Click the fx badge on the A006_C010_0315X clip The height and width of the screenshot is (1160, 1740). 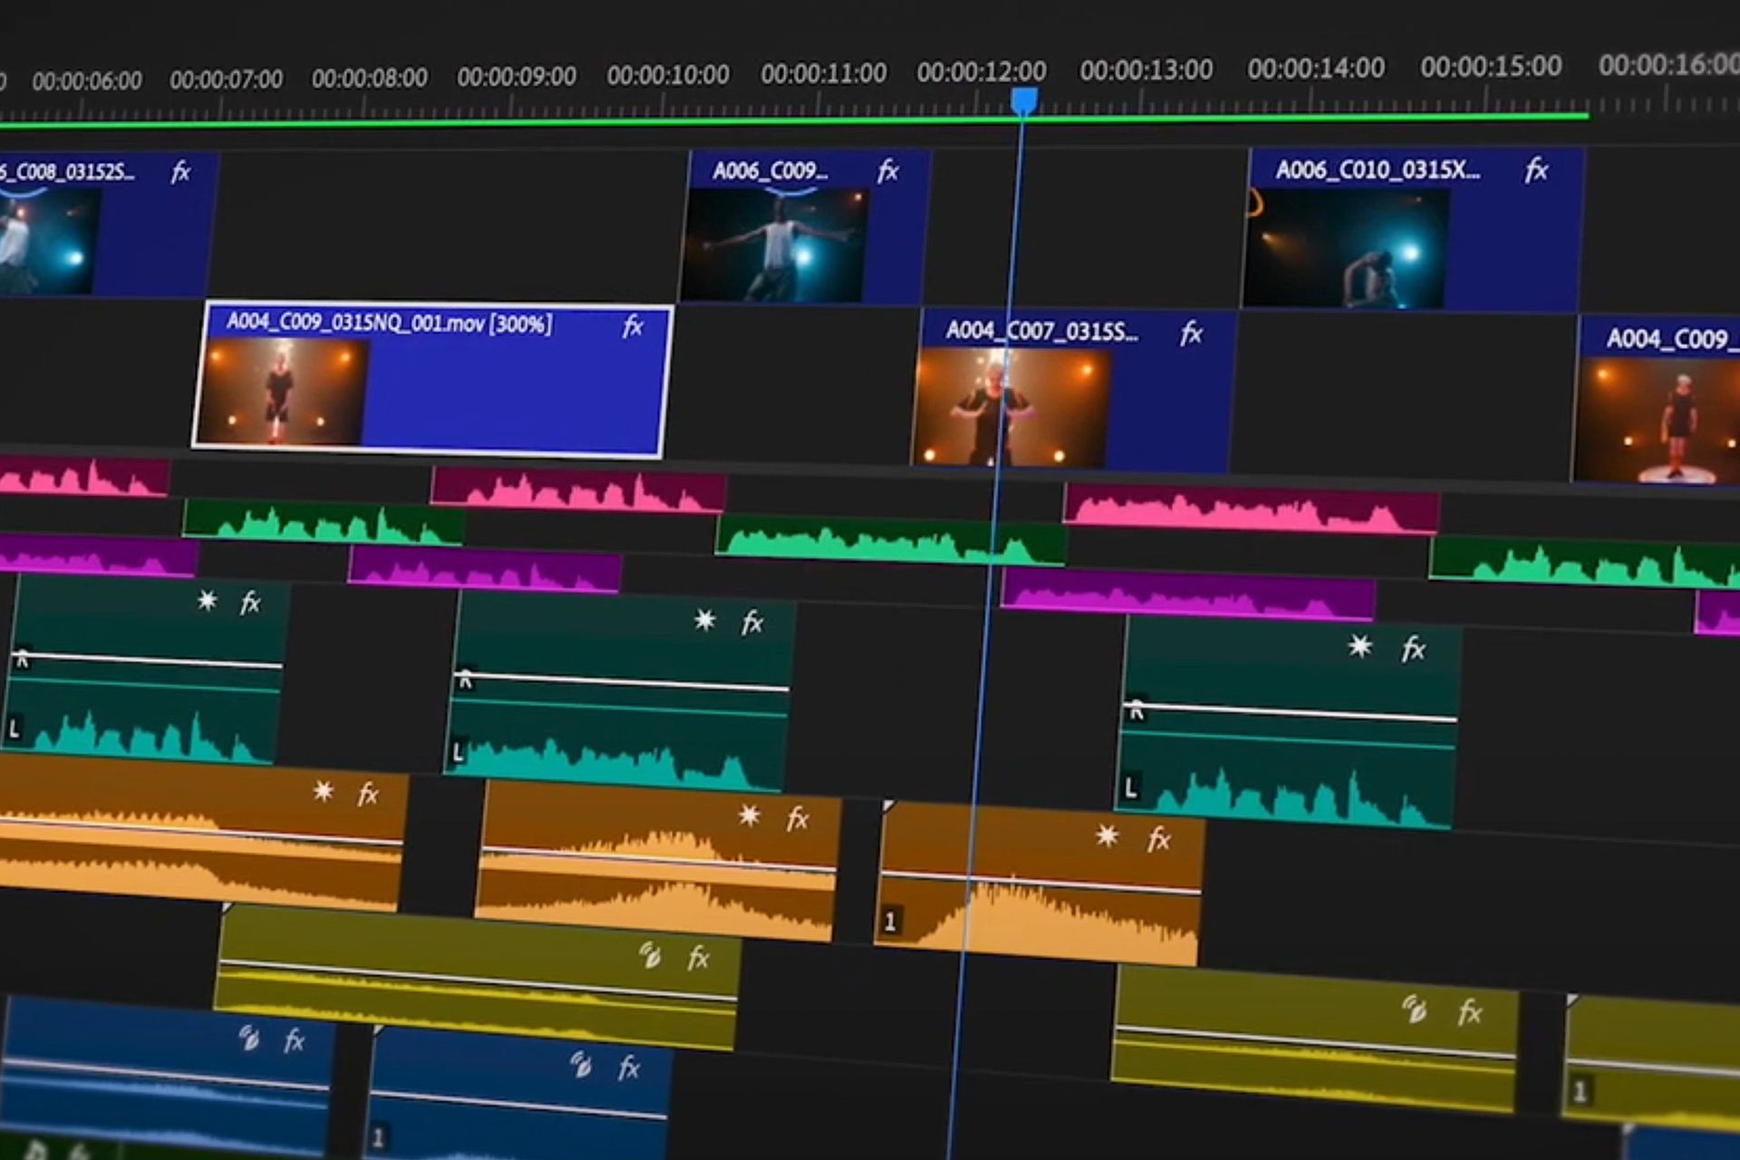(x=1535, y=170)
